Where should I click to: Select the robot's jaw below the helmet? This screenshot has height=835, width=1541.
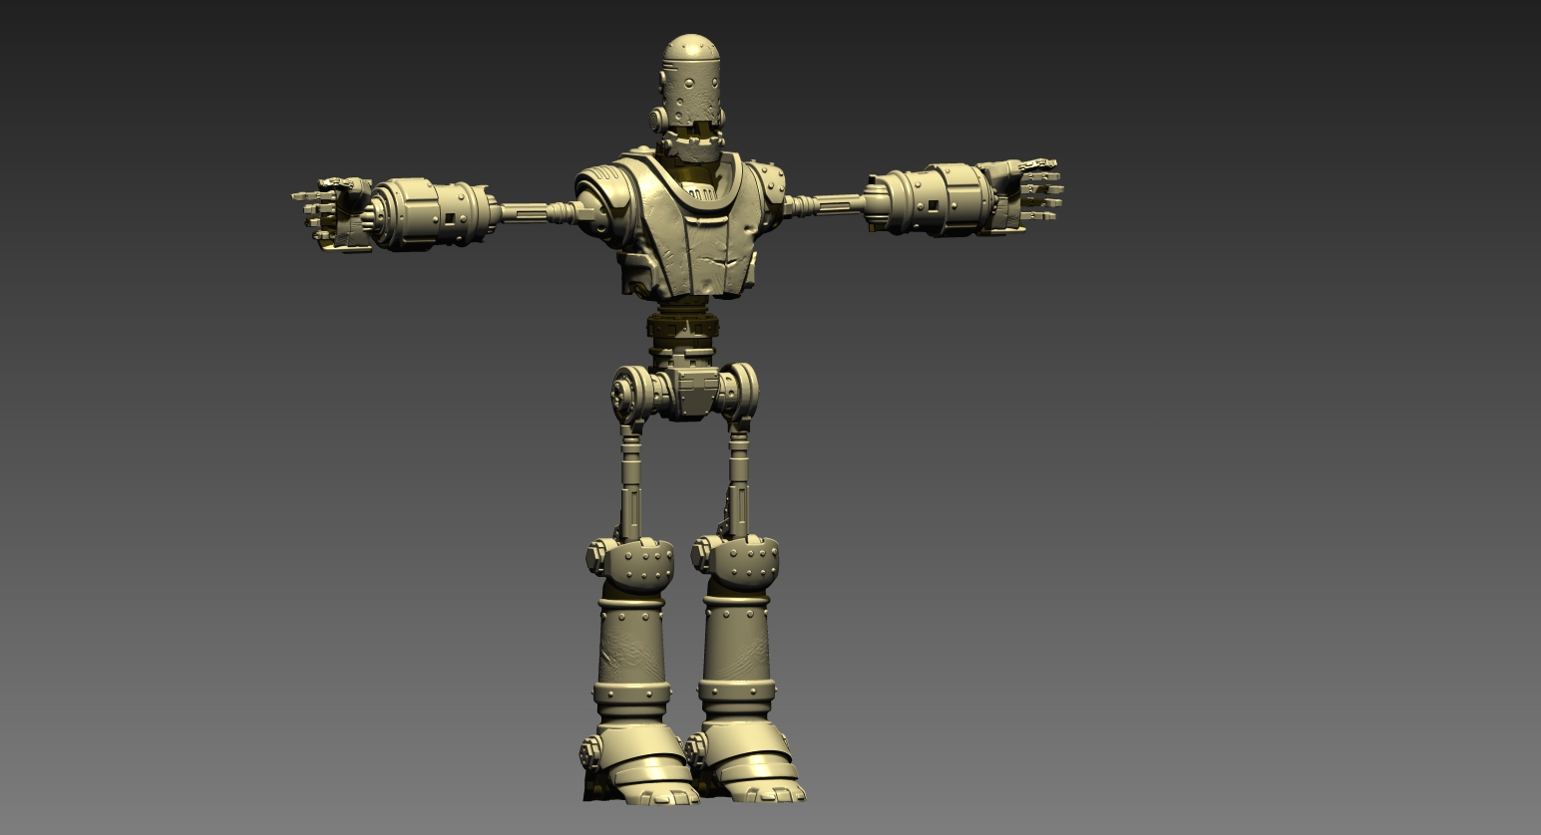(694, 144)
